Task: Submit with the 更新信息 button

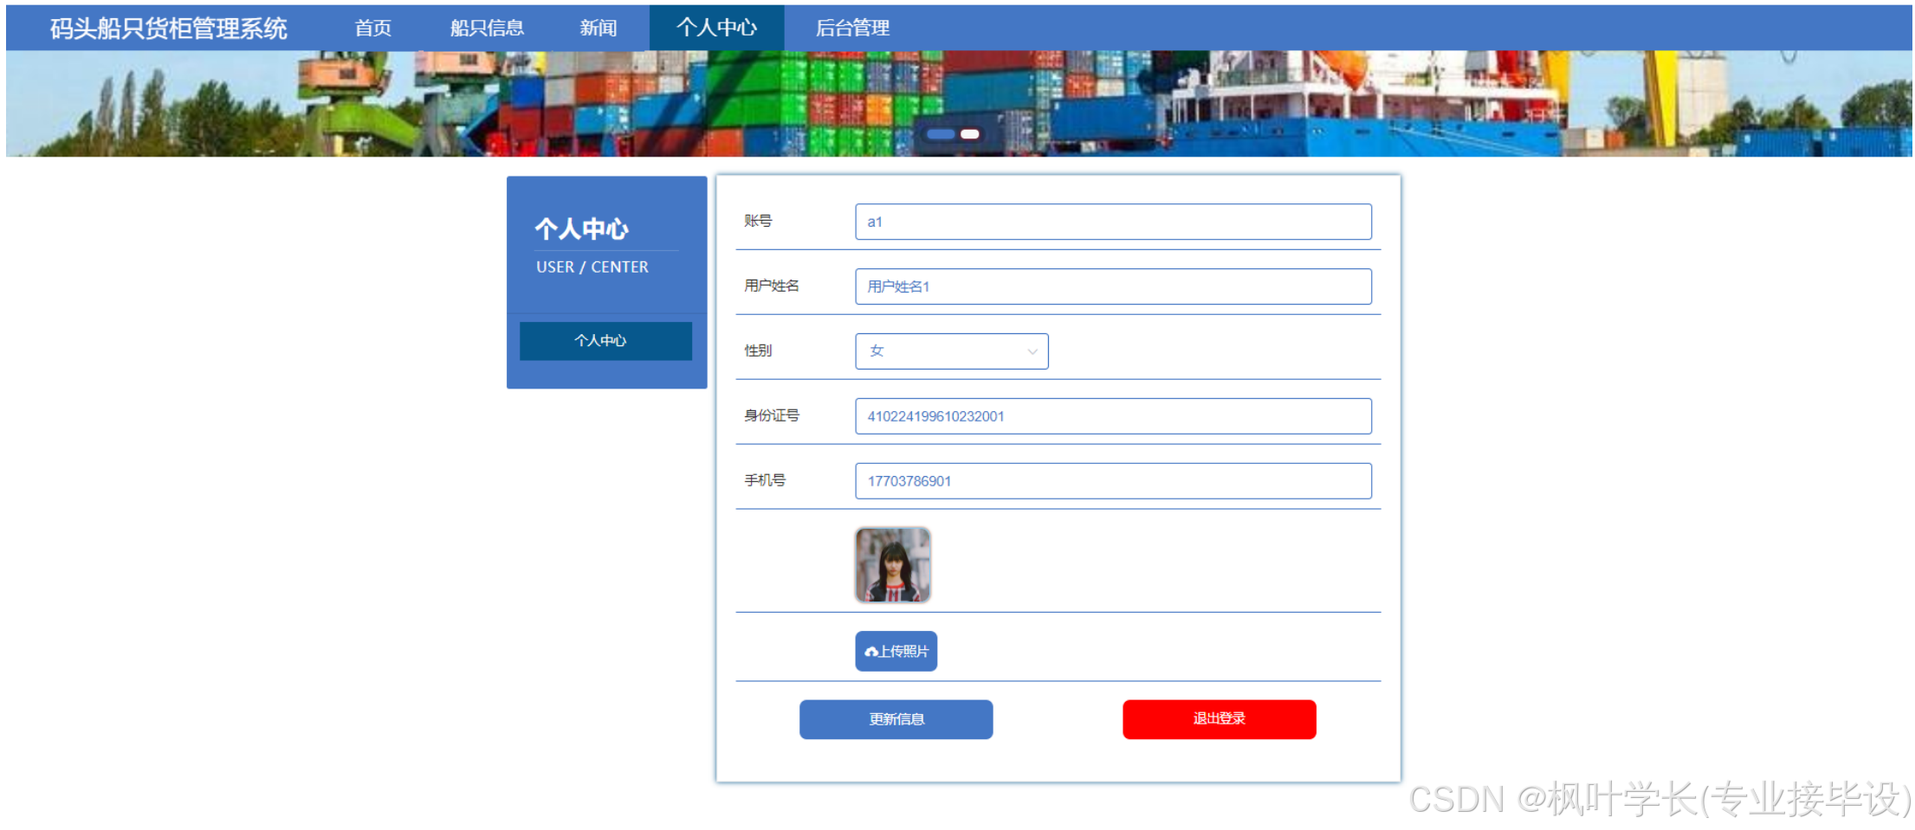Action: coord(896,719)
